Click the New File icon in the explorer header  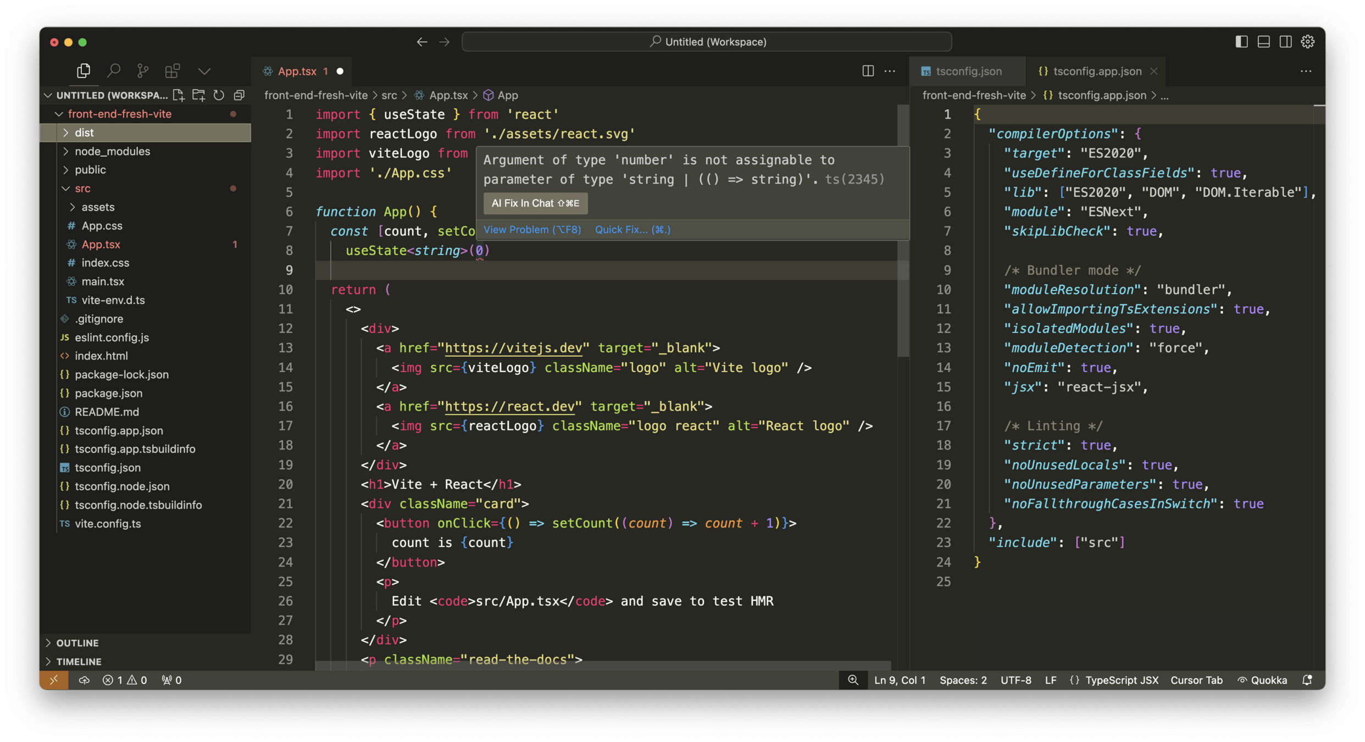[179, 95]
